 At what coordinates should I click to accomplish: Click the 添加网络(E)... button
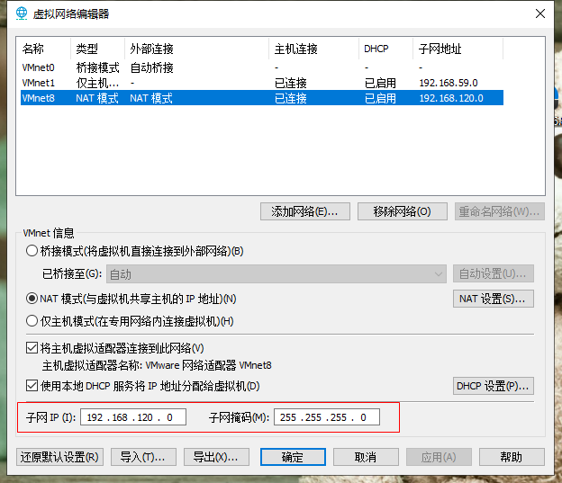[305, 211]
